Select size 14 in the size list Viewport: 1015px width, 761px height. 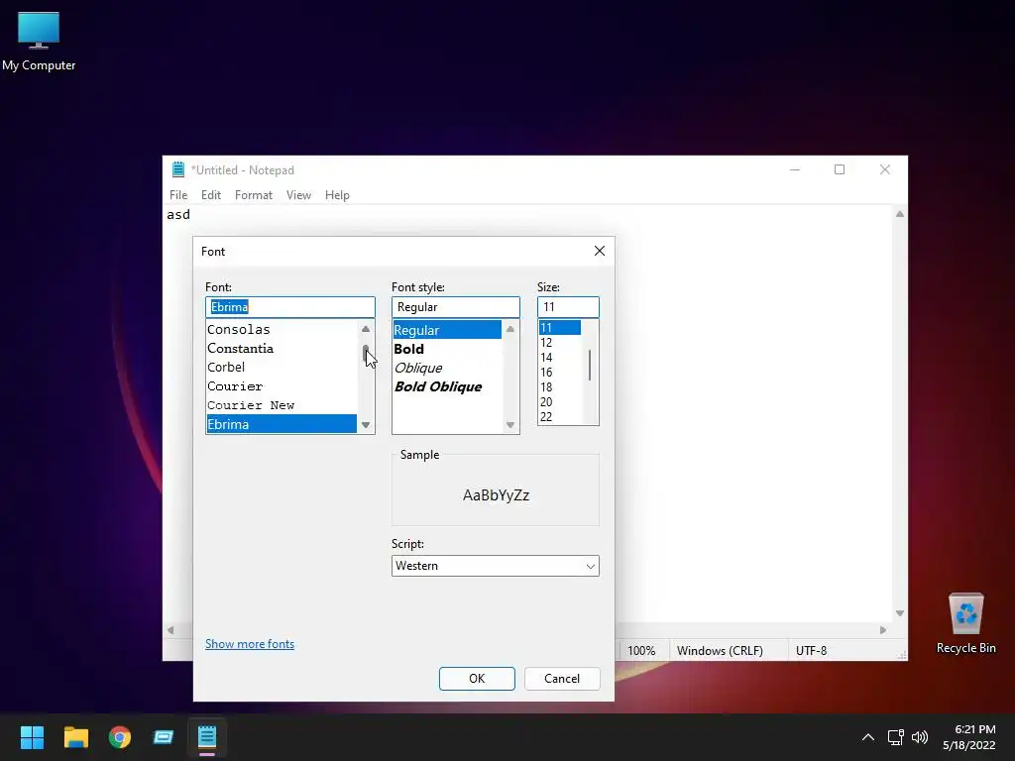pyautogui.click(x=560, y=357)
